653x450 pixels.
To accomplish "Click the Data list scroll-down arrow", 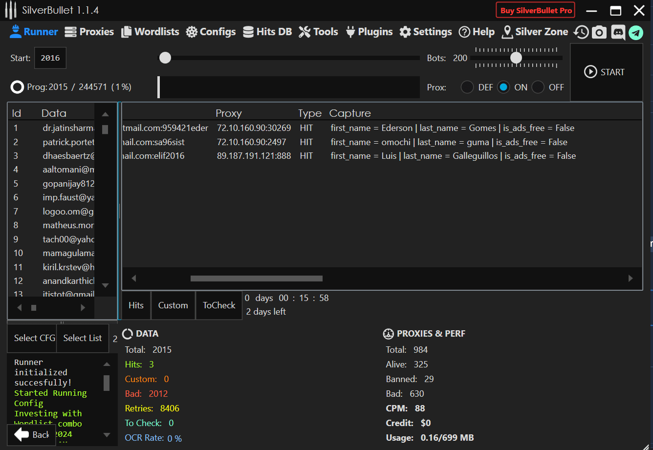I will (x=105, y=285).
